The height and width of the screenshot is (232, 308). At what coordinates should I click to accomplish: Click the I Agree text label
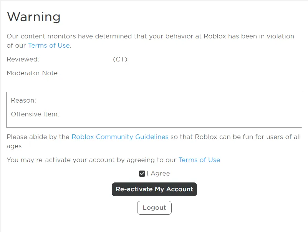(157, 173)
